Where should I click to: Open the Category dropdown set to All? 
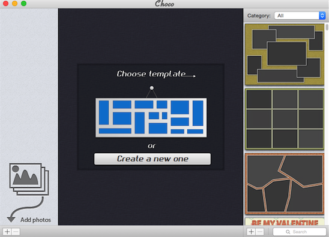(300, 16)
